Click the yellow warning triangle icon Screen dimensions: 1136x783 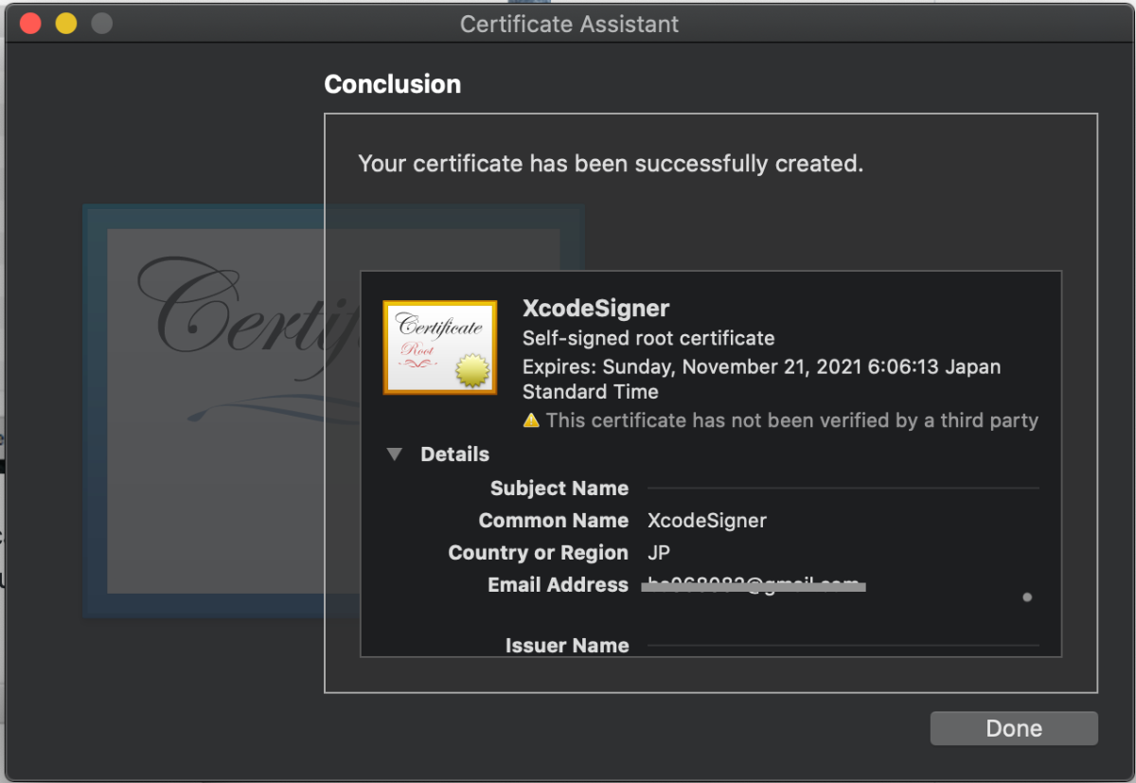click(531, 419)
